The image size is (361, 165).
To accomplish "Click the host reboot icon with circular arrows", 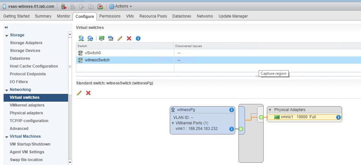I will point(100,6).
